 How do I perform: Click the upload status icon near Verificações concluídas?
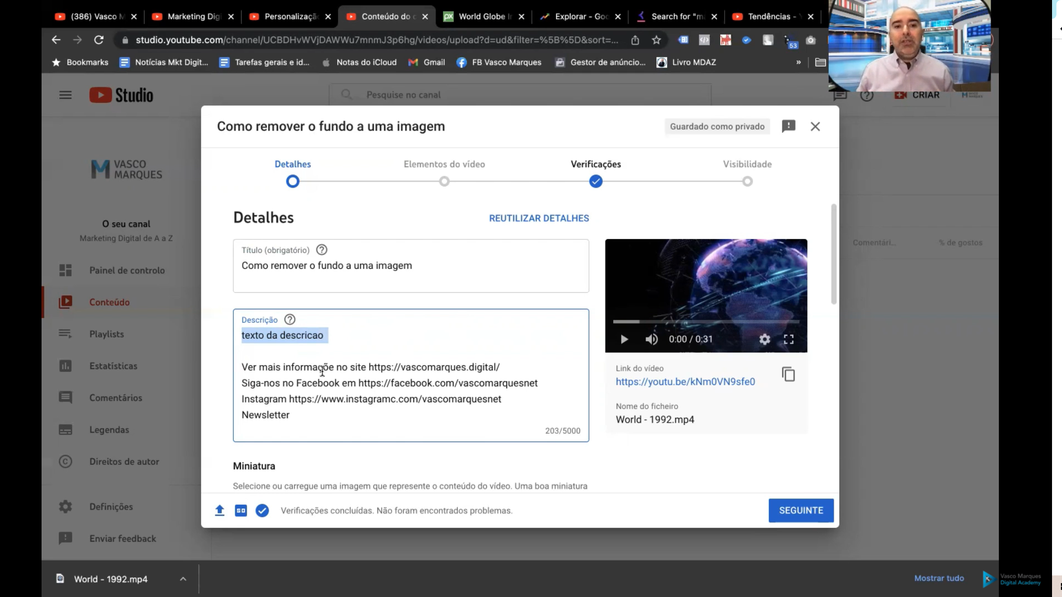pos(219,510)
